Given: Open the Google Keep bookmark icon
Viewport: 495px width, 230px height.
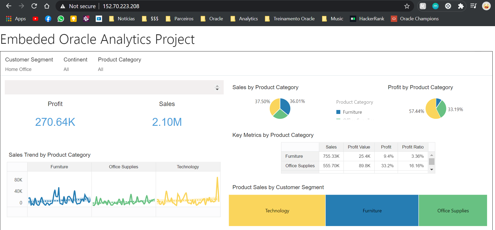Looking at the screenshot, I should [x=74, y=19].
